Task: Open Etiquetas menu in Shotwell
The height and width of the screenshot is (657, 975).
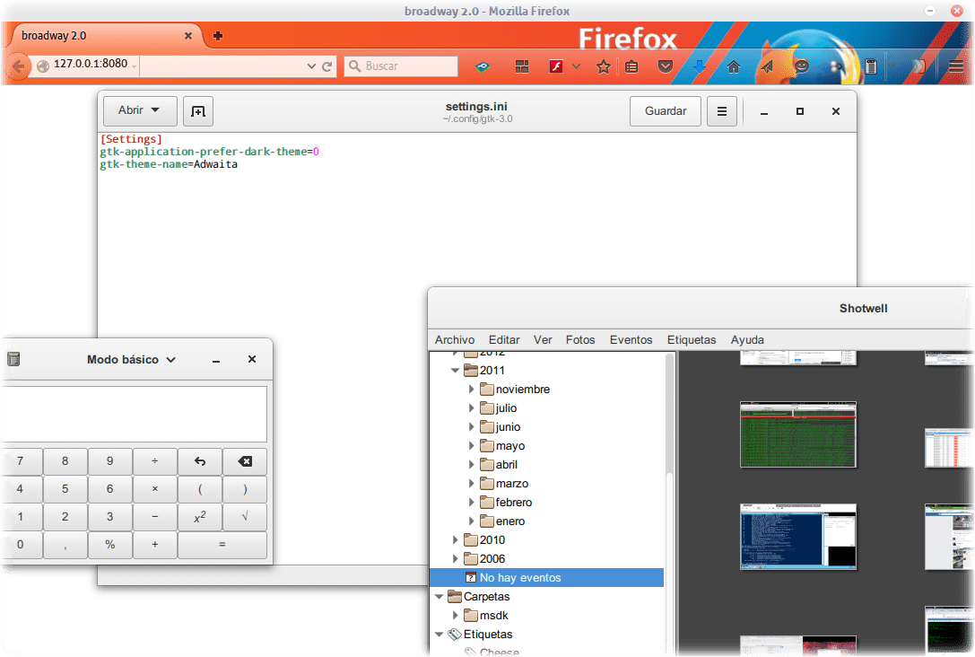Action: (x=692, y=339)
